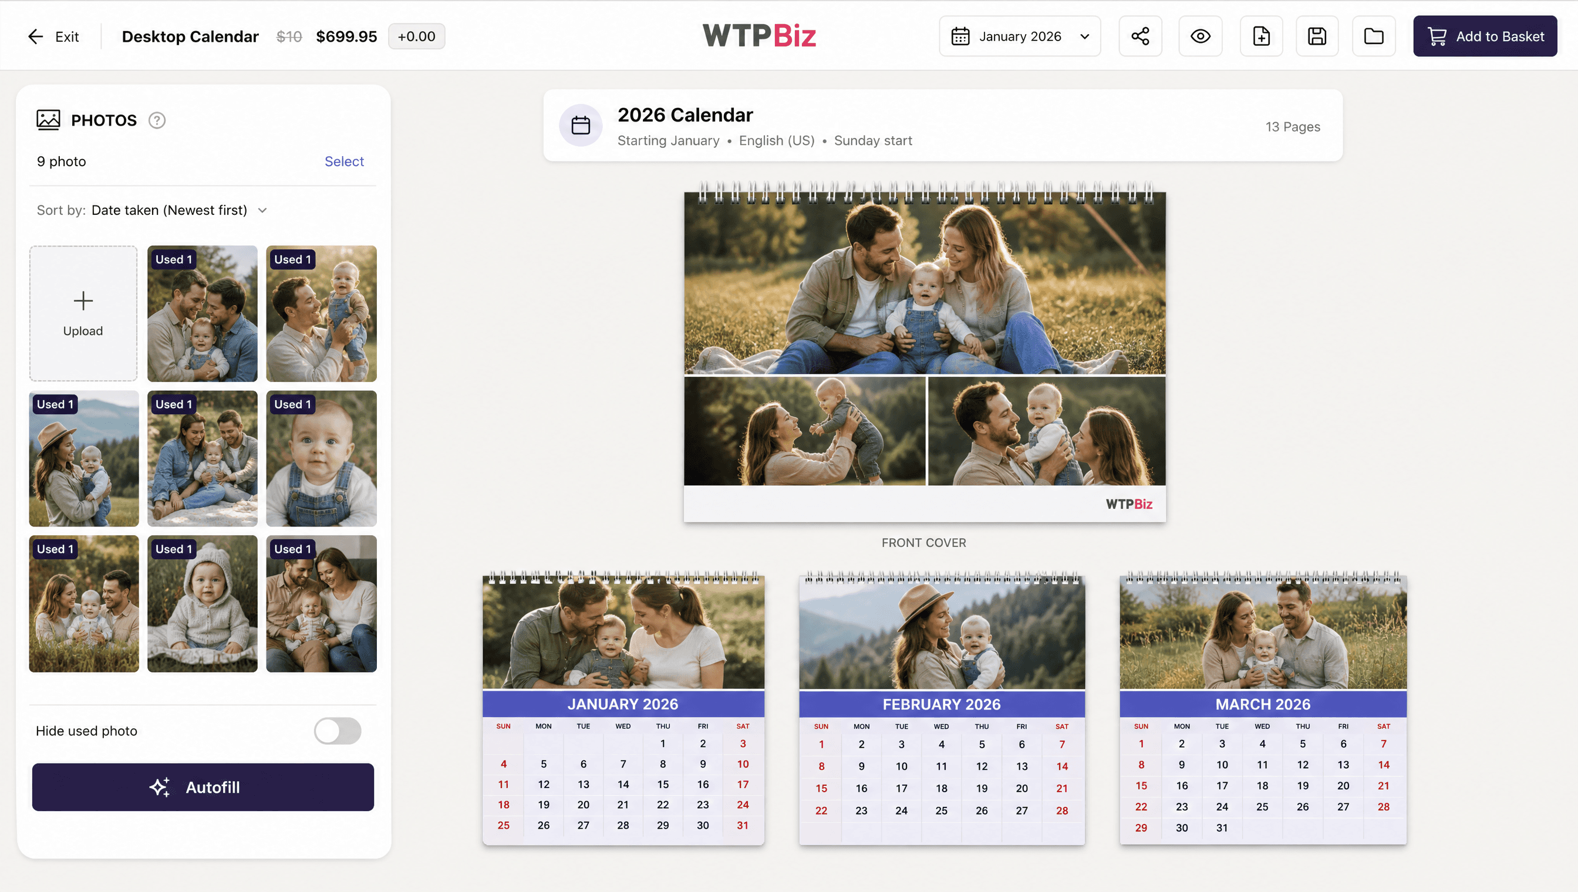This screenshot has width=1578, height=892.
Task: Click the plus Upload tile
Action: point(83,313)
